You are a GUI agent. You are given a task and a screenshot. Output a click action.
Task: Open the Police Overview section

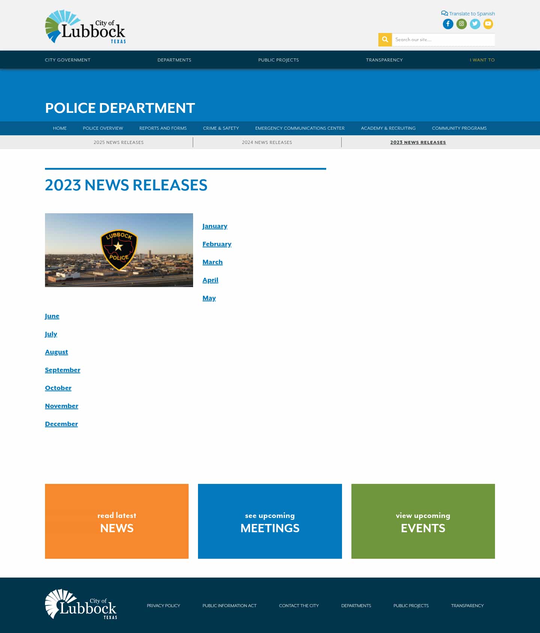pyautogui.click(x=103, y=128)
